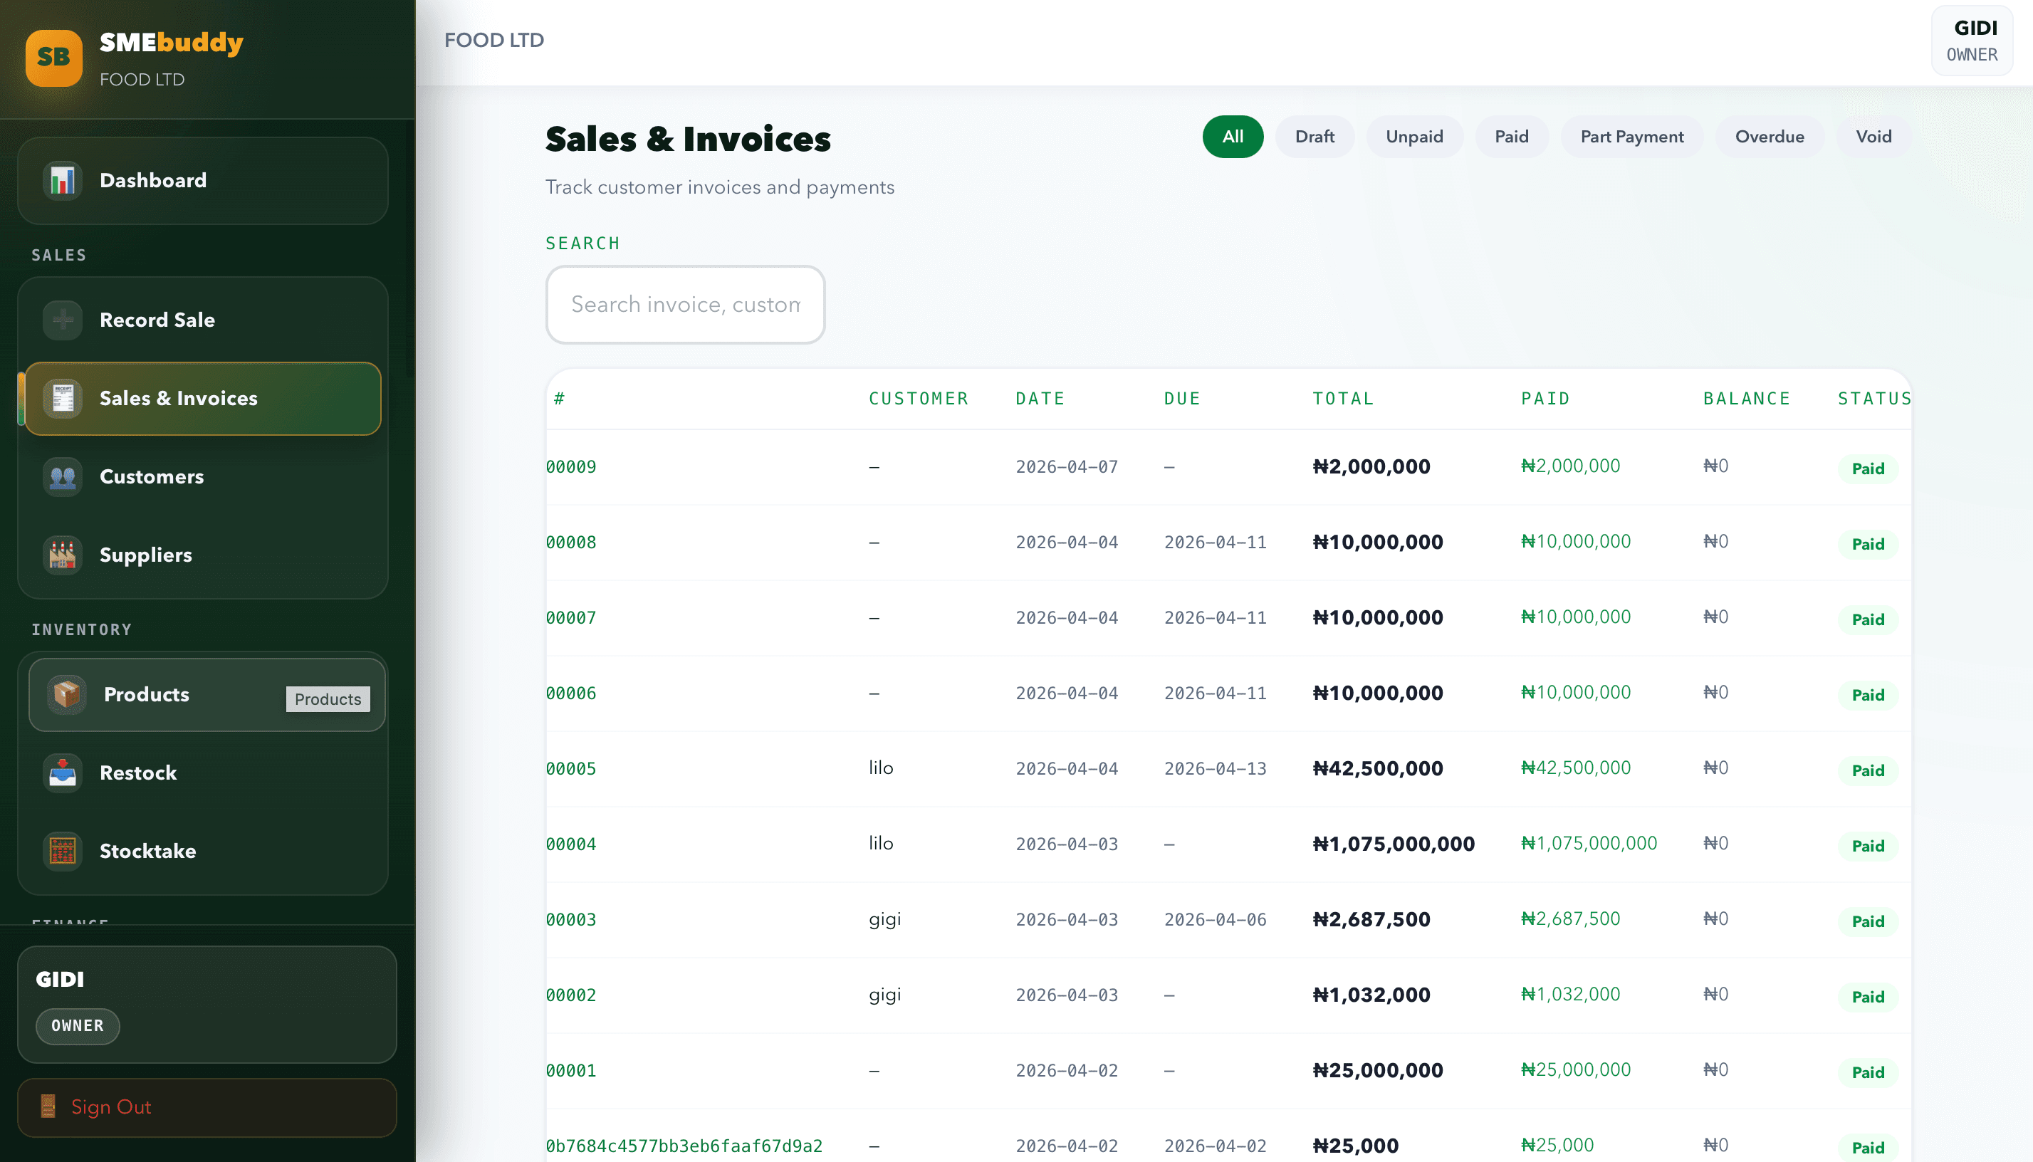Click the search invoice input field
This screenshot has width=2033, height=1162.
685,305
